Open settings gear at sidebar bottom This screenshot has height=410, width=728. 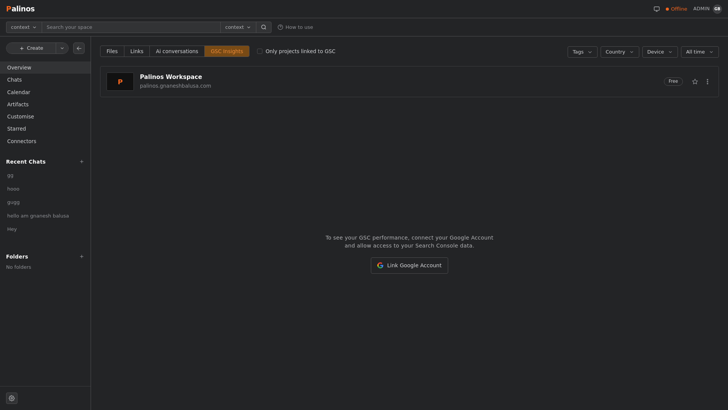coord(12,398)
